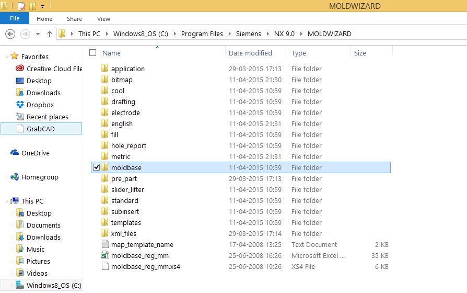Select the hole_report folder icon
Screen dimensions: 467x293
pos(105,145)
